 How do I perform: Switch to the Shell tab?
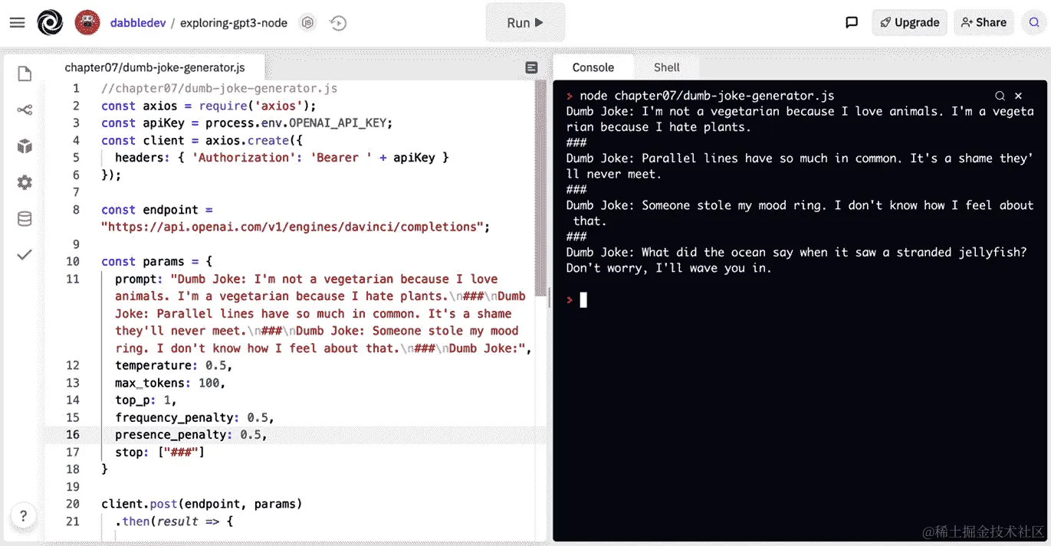coord(666,67)
